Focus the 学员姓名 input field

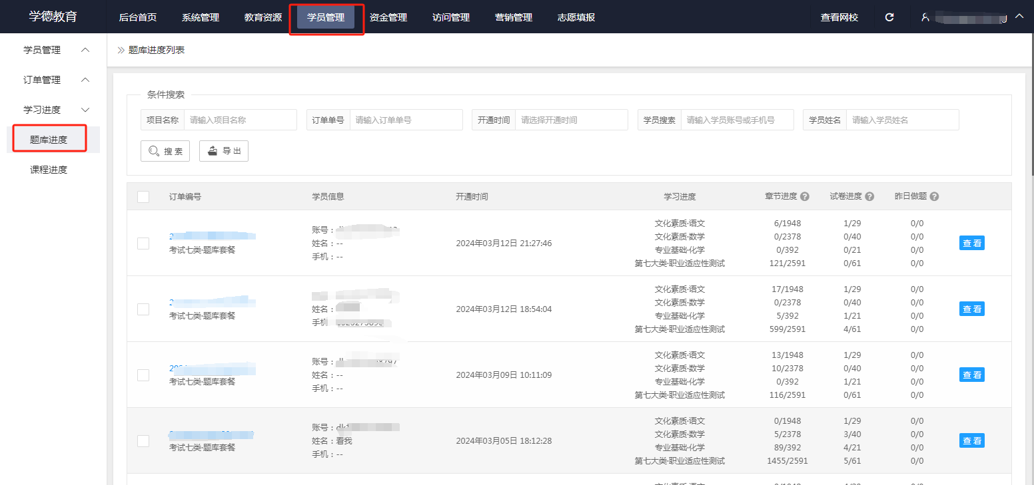[903, 120]
